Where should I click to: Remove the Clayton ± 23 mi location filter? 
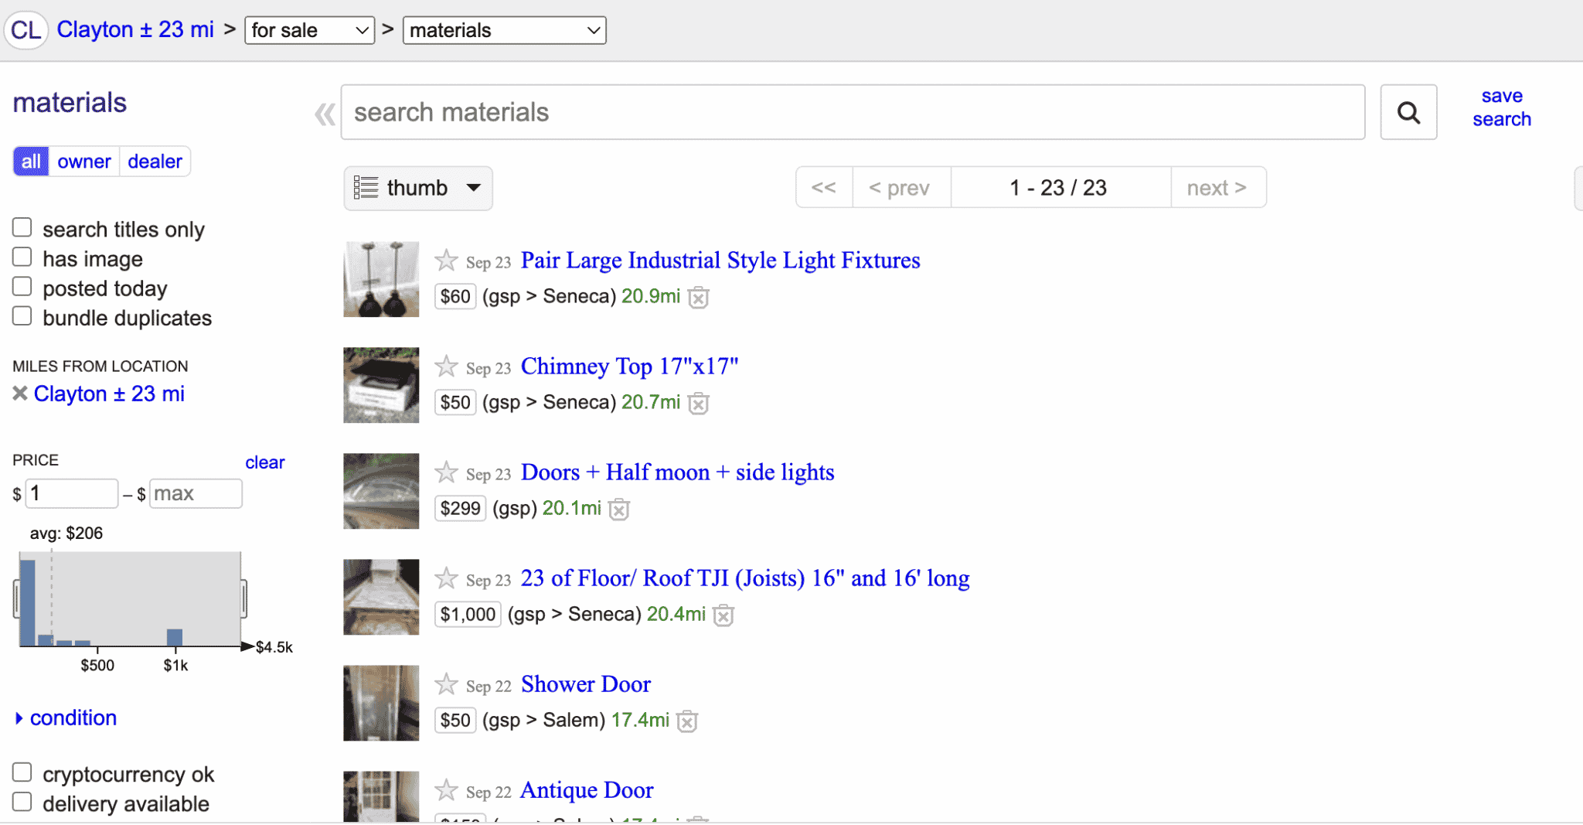click(20, 394)
